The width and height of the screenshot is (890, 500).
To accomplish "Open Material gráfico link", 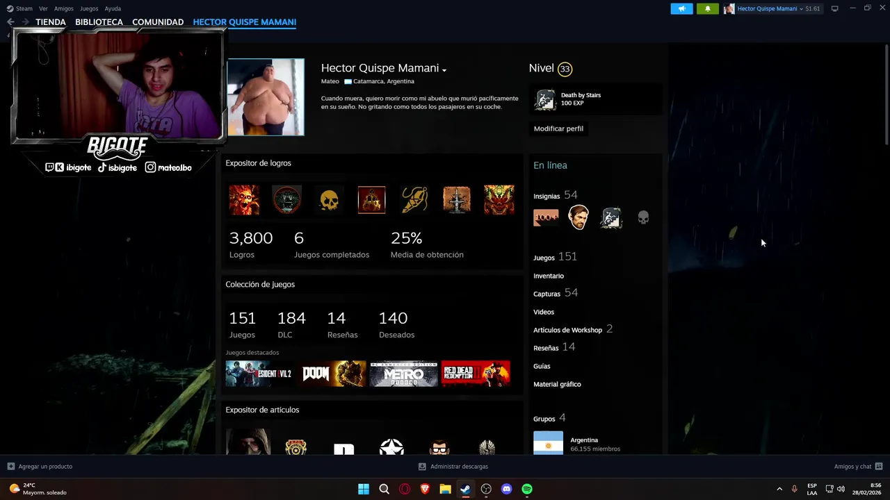I will tap(557, 384).
